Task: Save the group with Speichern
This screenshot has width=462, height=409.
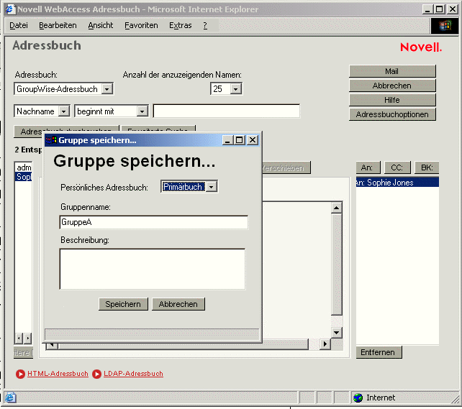Action: pos(123,304)
